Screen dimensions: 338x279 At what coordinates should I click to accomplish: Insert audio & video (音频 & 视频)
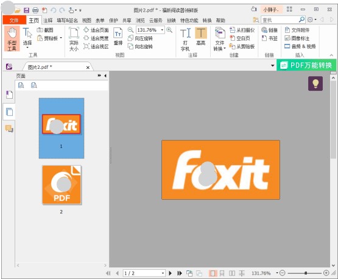(x=300, y=46)
